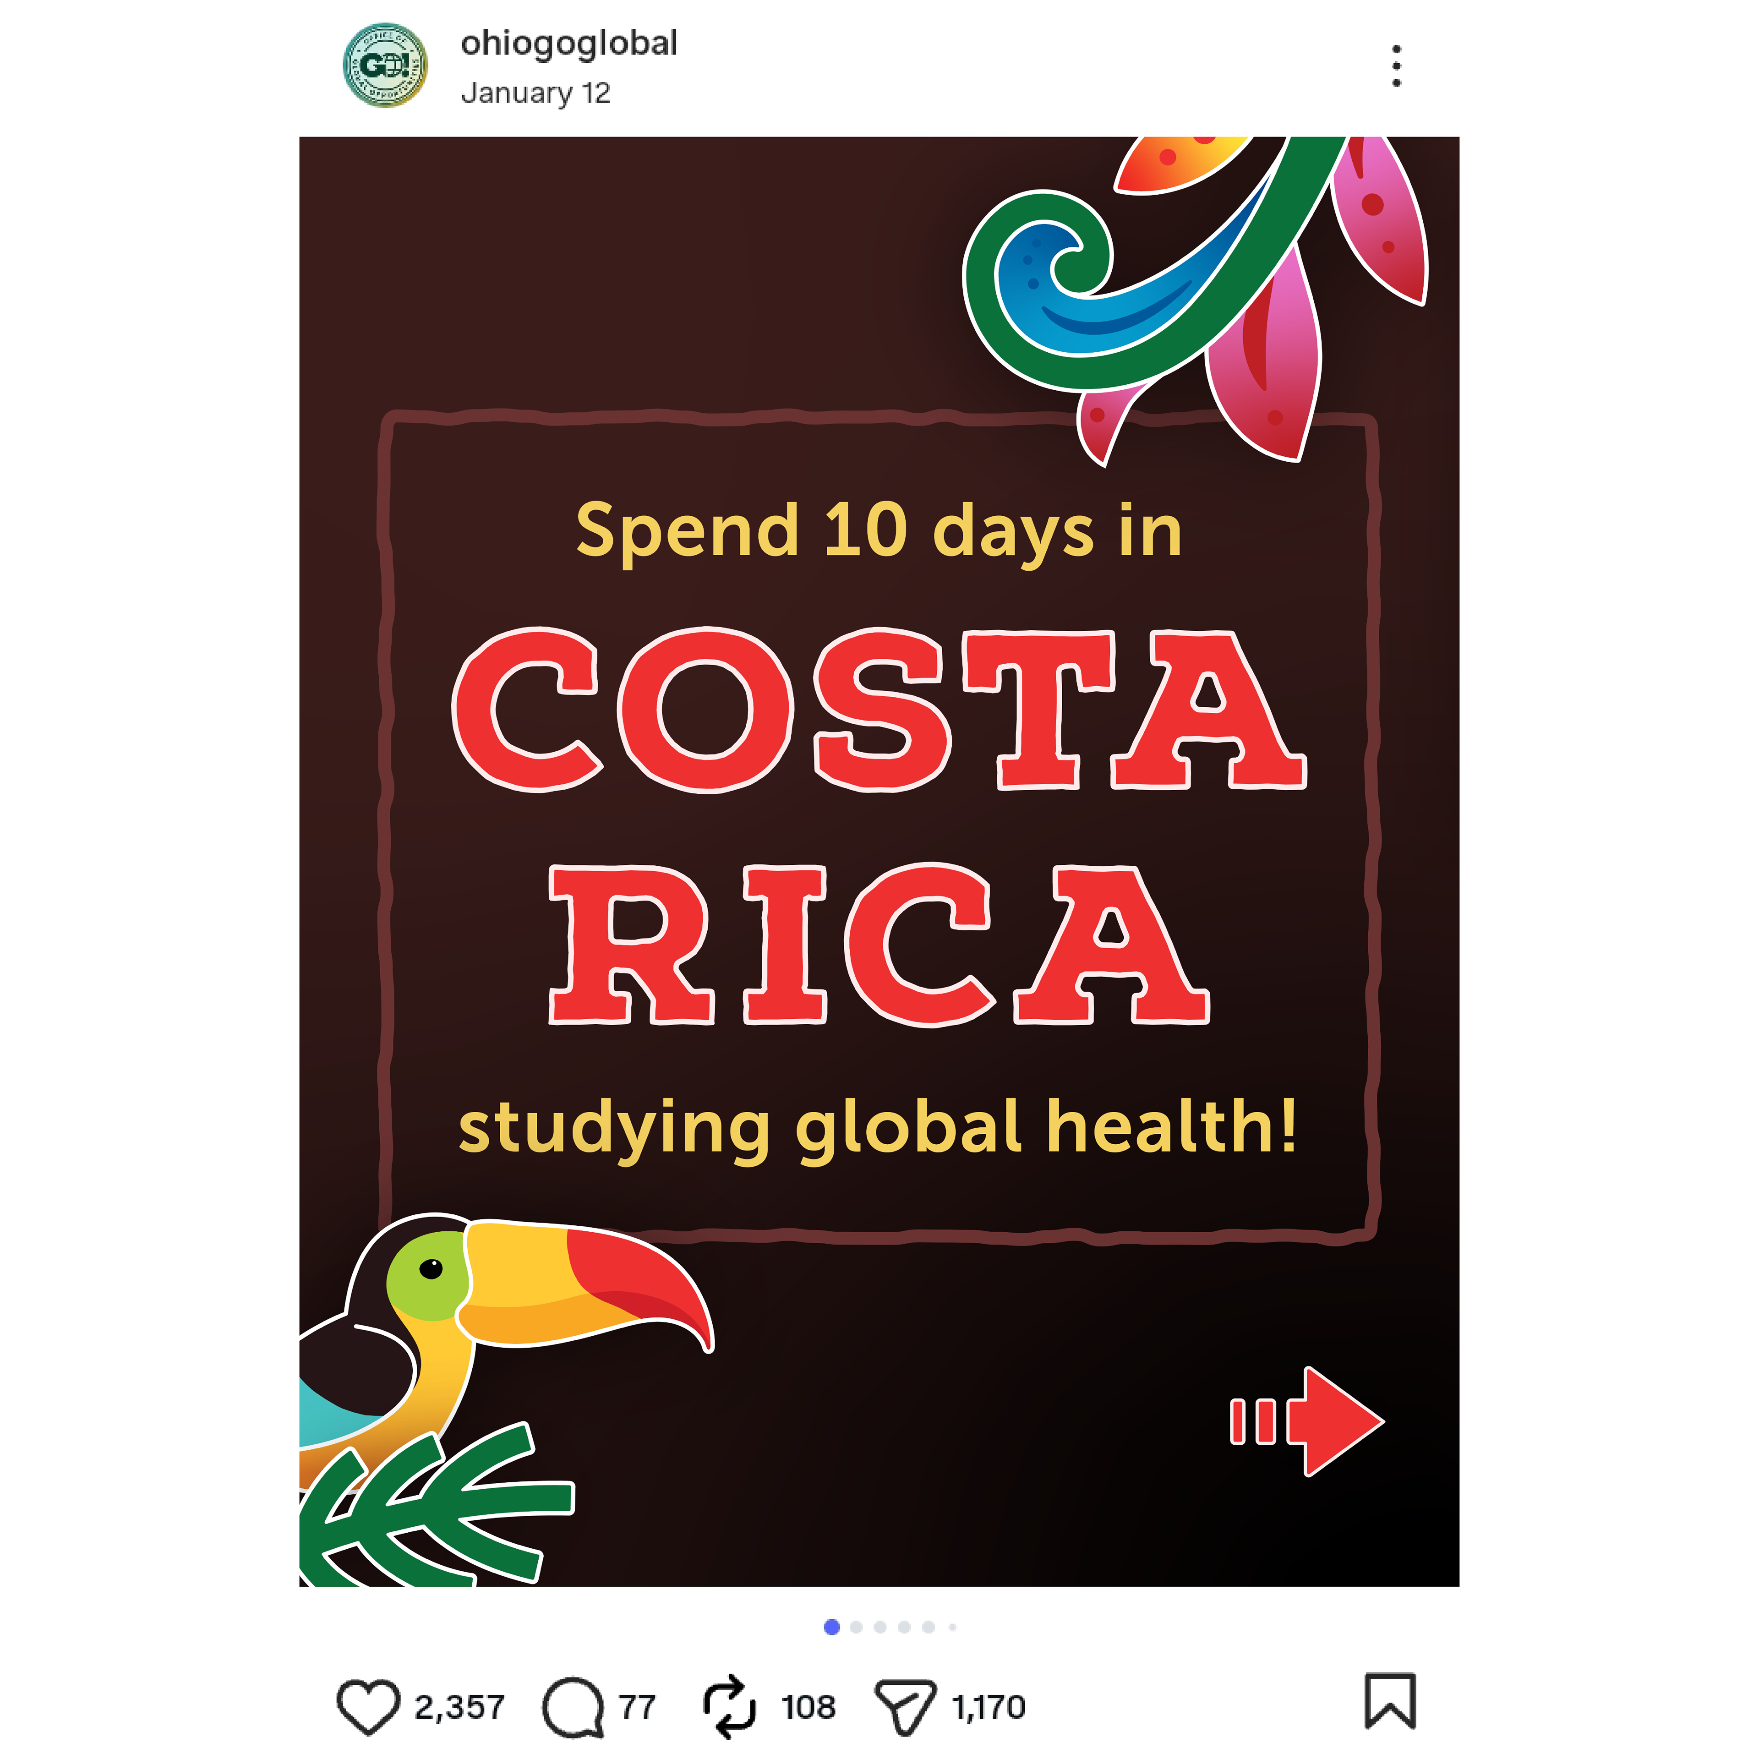Viewport: 1759px width, 1759px height.
Task: Jump to the fifth carousel dot
Action: pyautogui.click(x=928, y=1627)
